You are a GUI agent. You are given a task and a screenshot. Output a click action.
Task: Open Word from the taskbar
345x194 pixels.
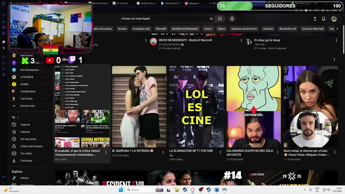pyautogui.click(x=216, y=190)
